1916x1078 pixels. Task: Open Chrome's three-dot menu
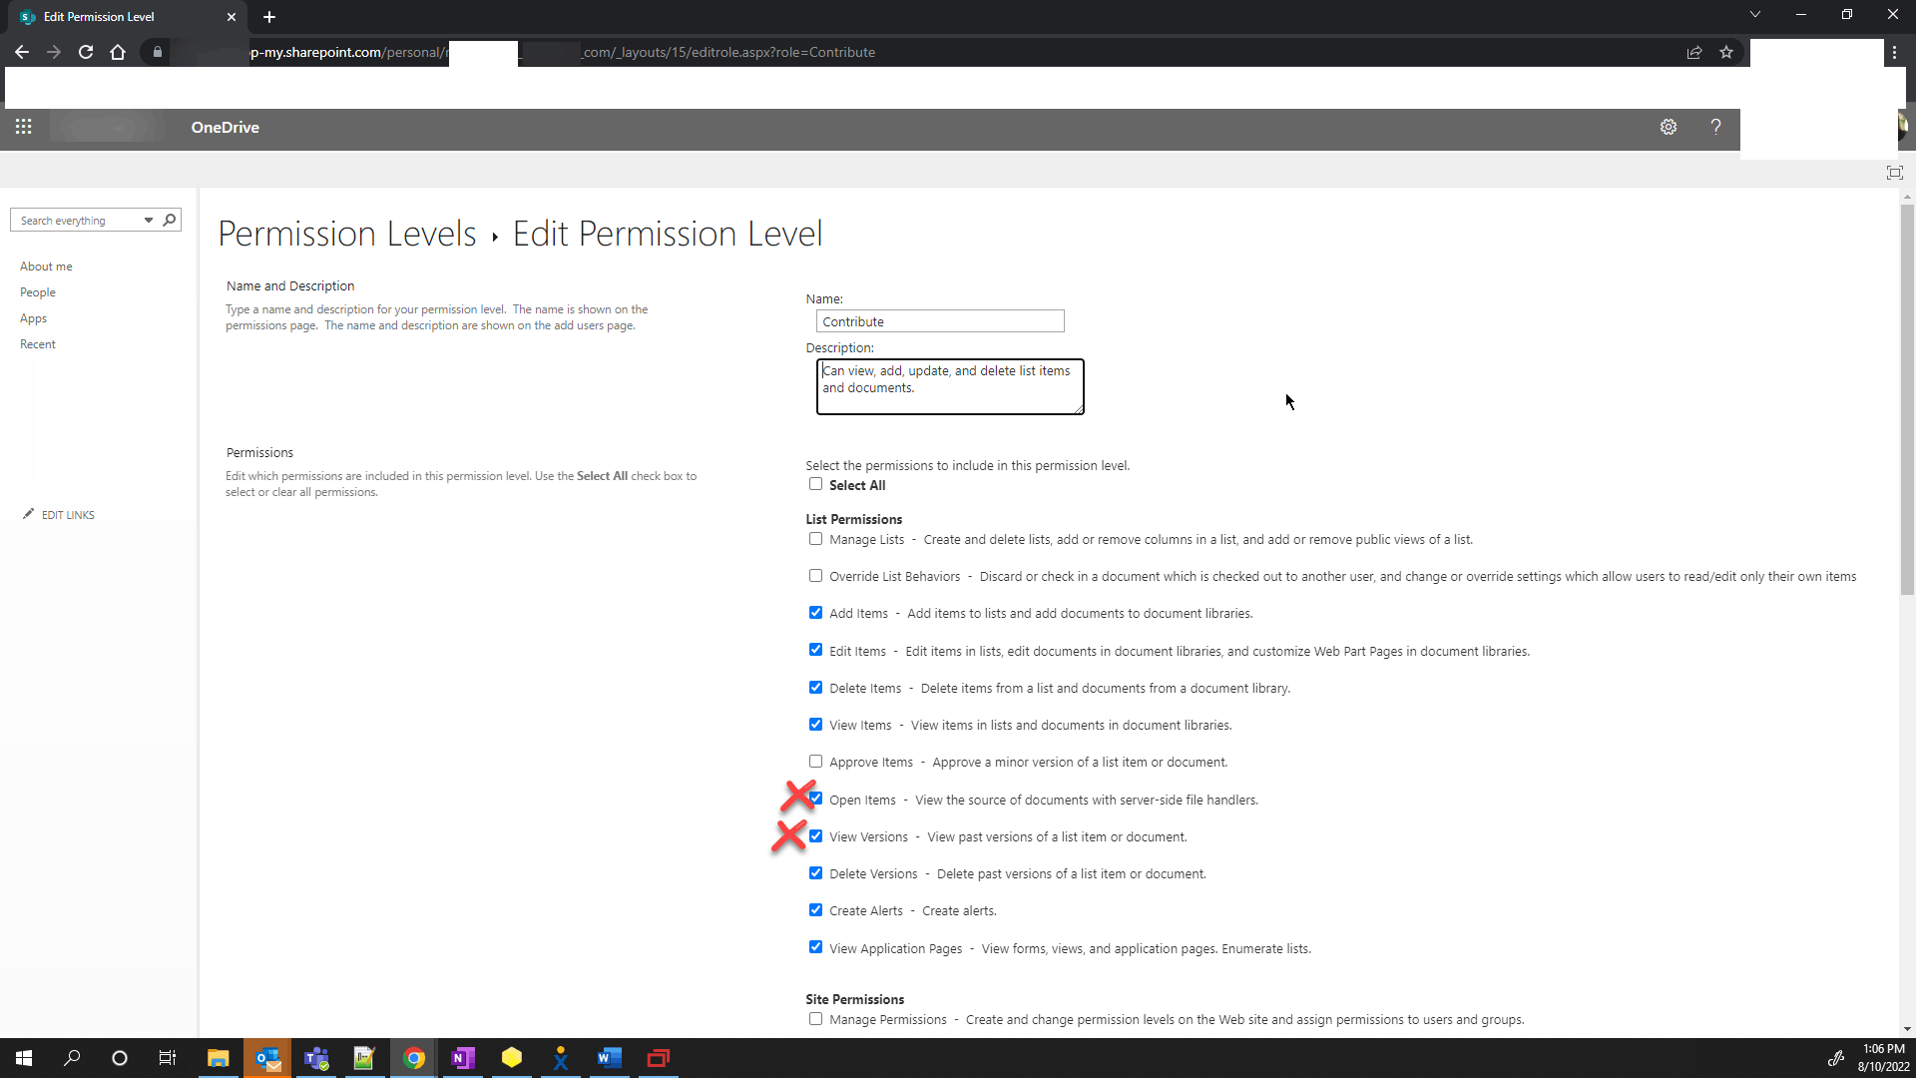click(x=1894, y=52)
